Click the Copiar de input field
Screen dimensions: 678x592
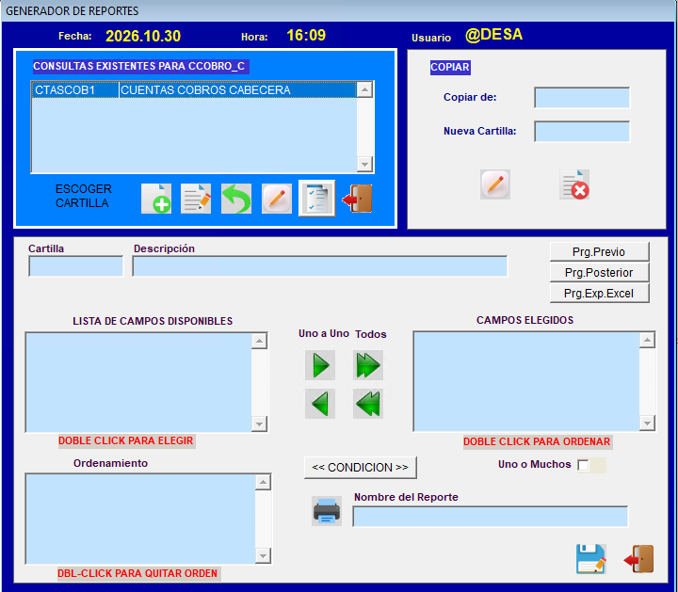pos(582,98)
